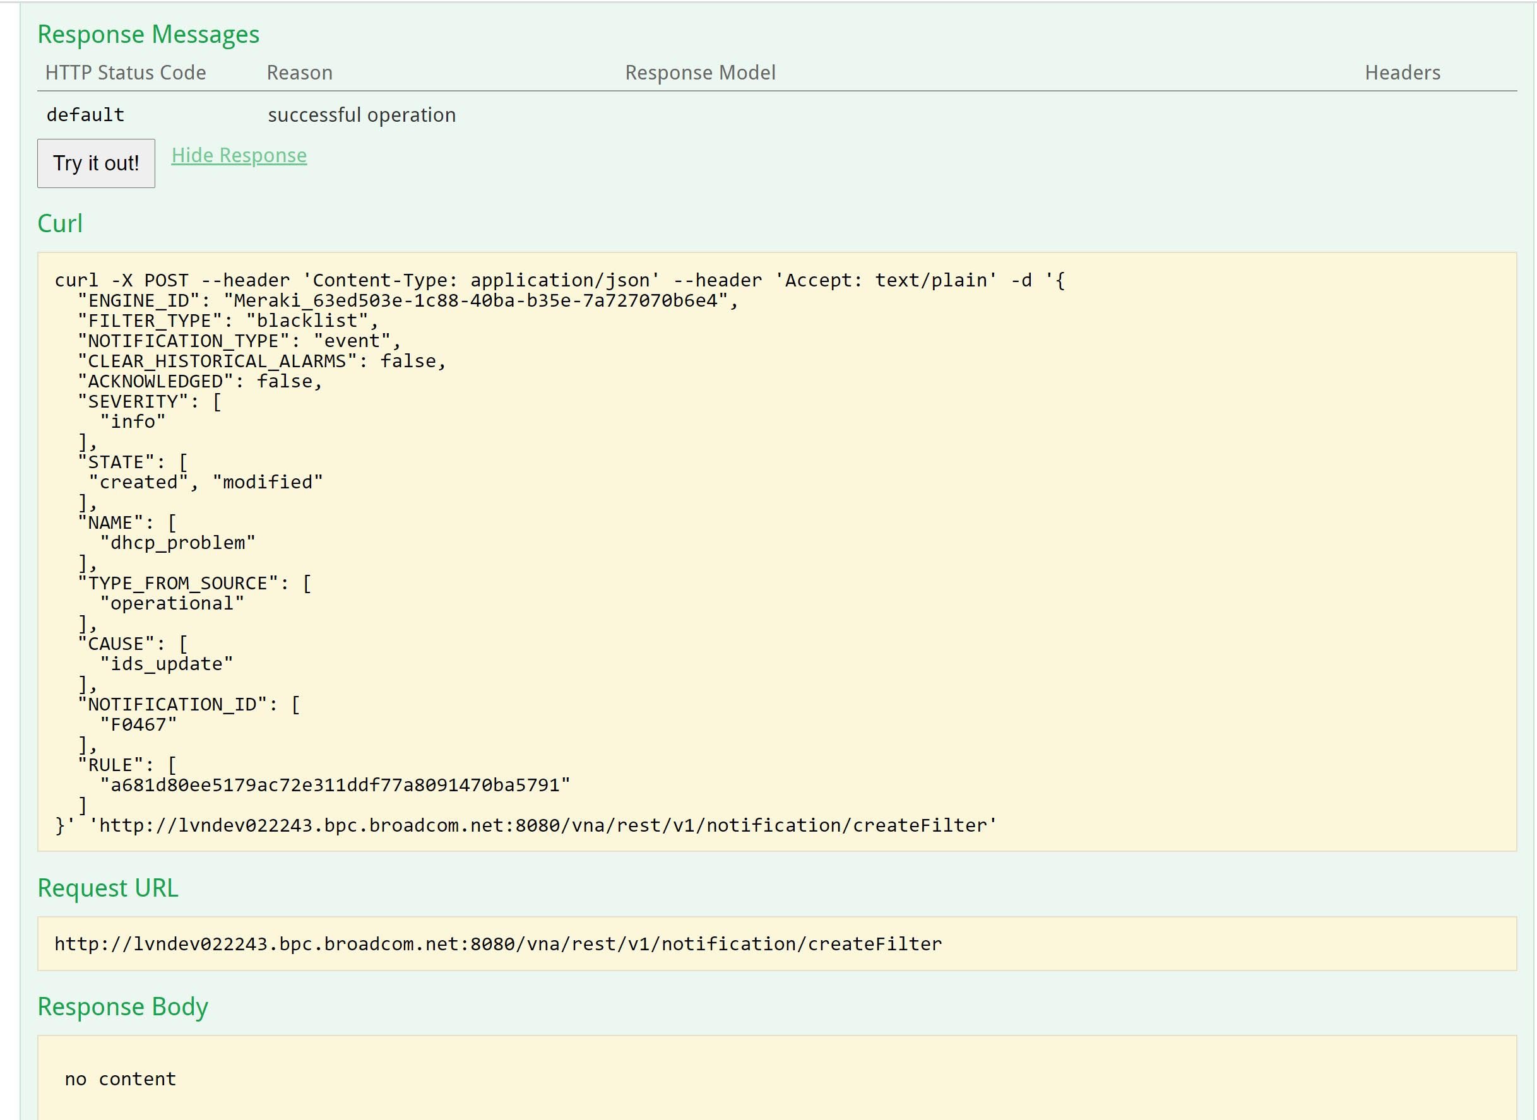Click the default status code cell
Screen dimensions: 1537x1120
pos(85,115)
